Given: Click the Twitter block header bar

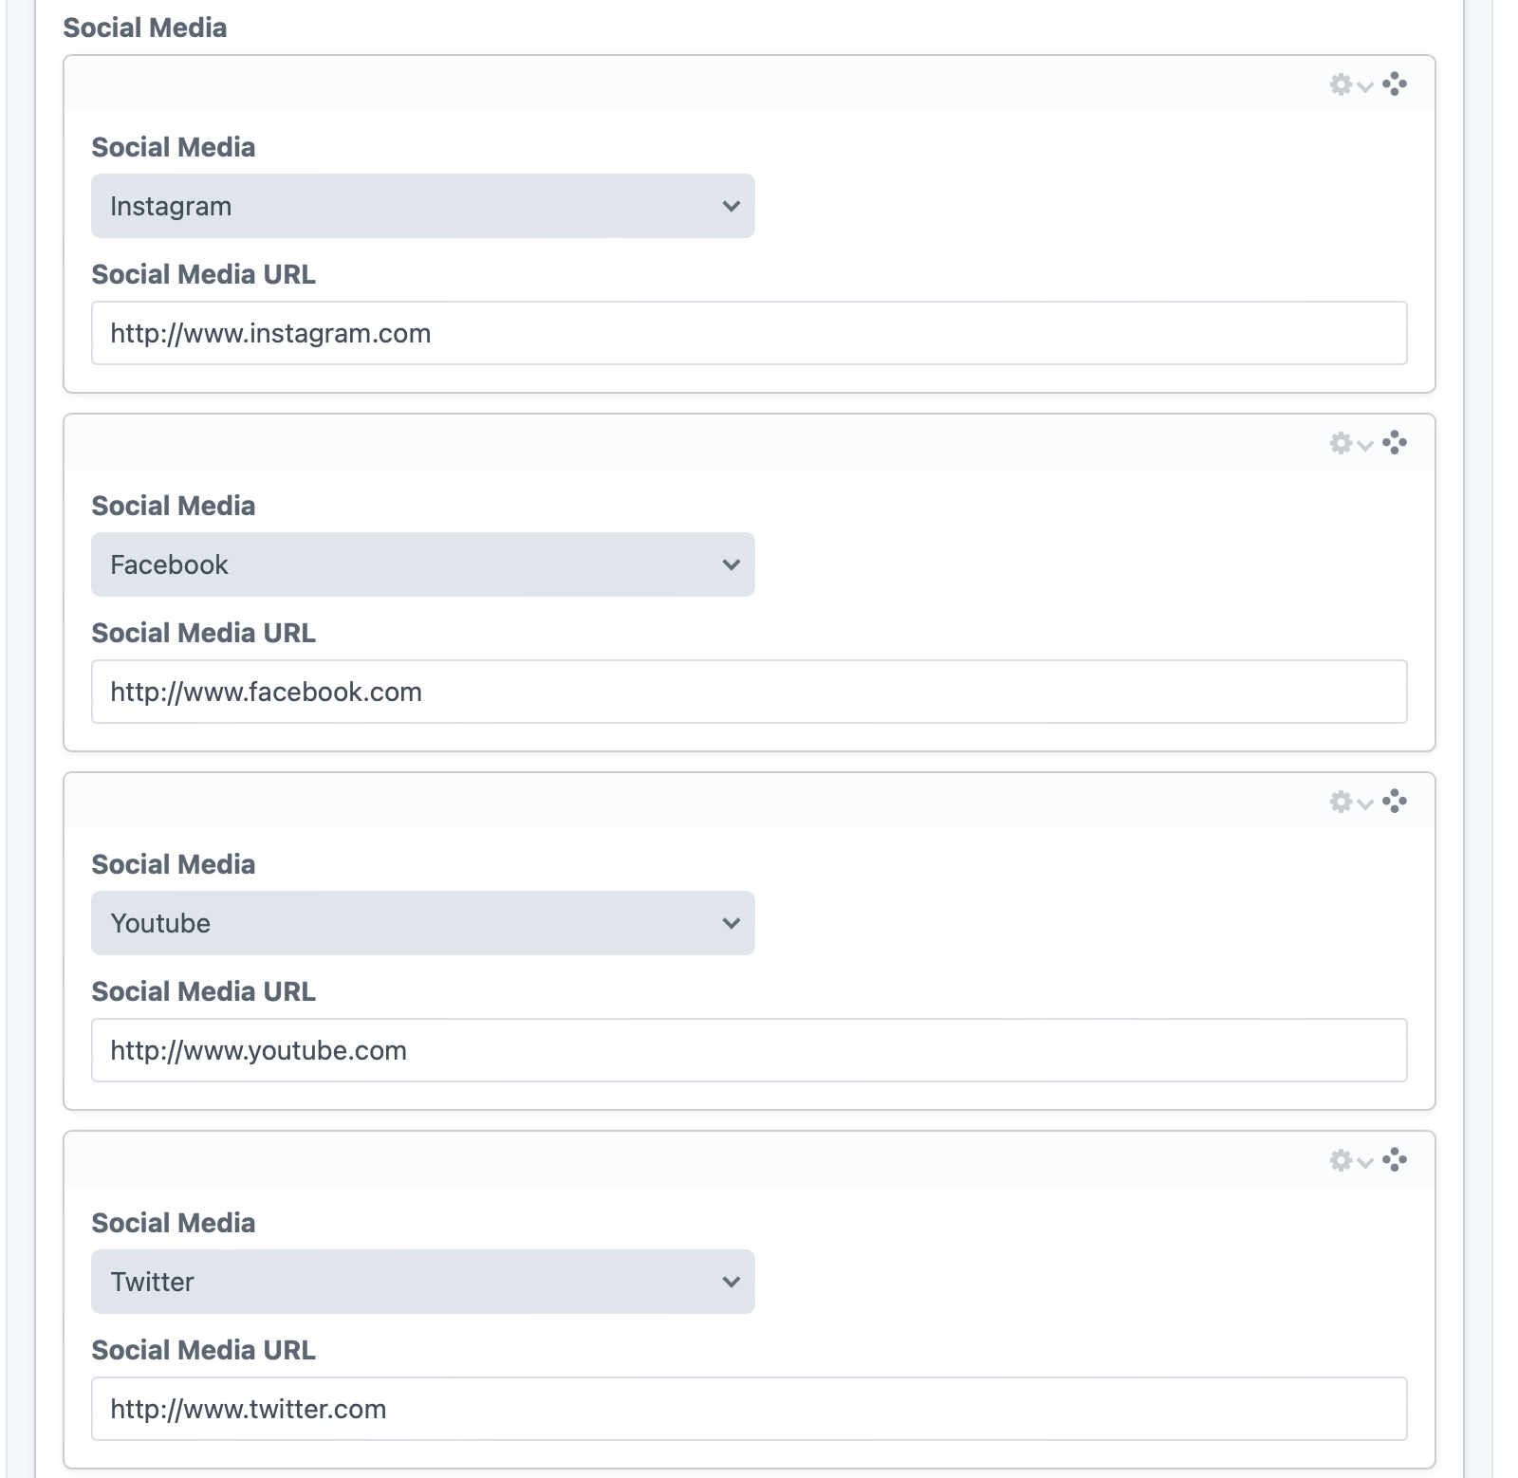Looking at the screenshot, I should click(x=664, y=1160).
